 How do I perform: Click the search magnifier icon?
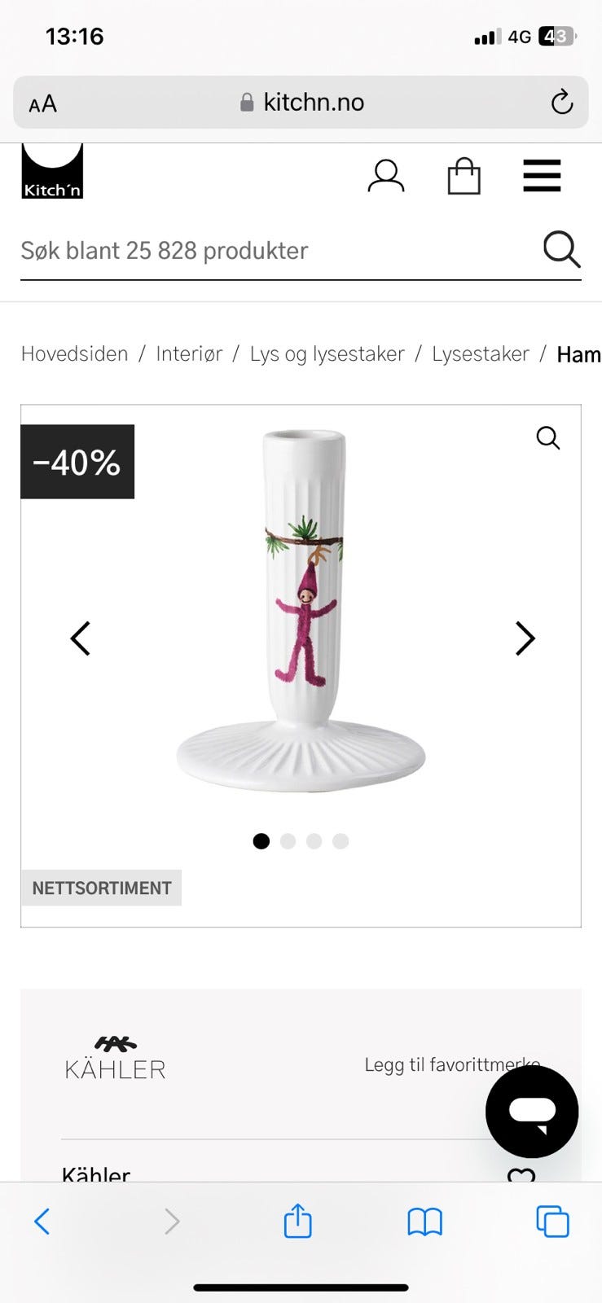click(561, 249)
